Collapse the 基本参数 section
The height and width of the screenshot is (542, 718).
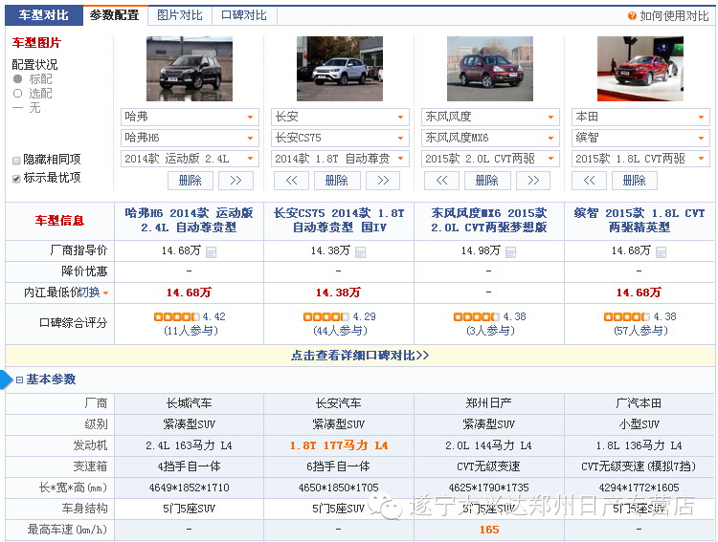coord(20,379)
